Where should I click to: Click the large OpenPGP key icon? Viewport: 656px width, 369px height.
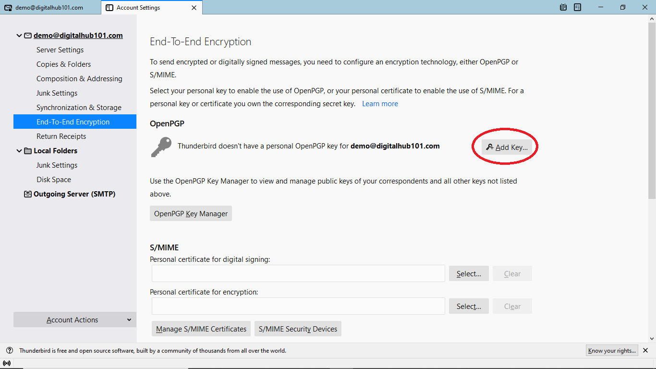161,147
